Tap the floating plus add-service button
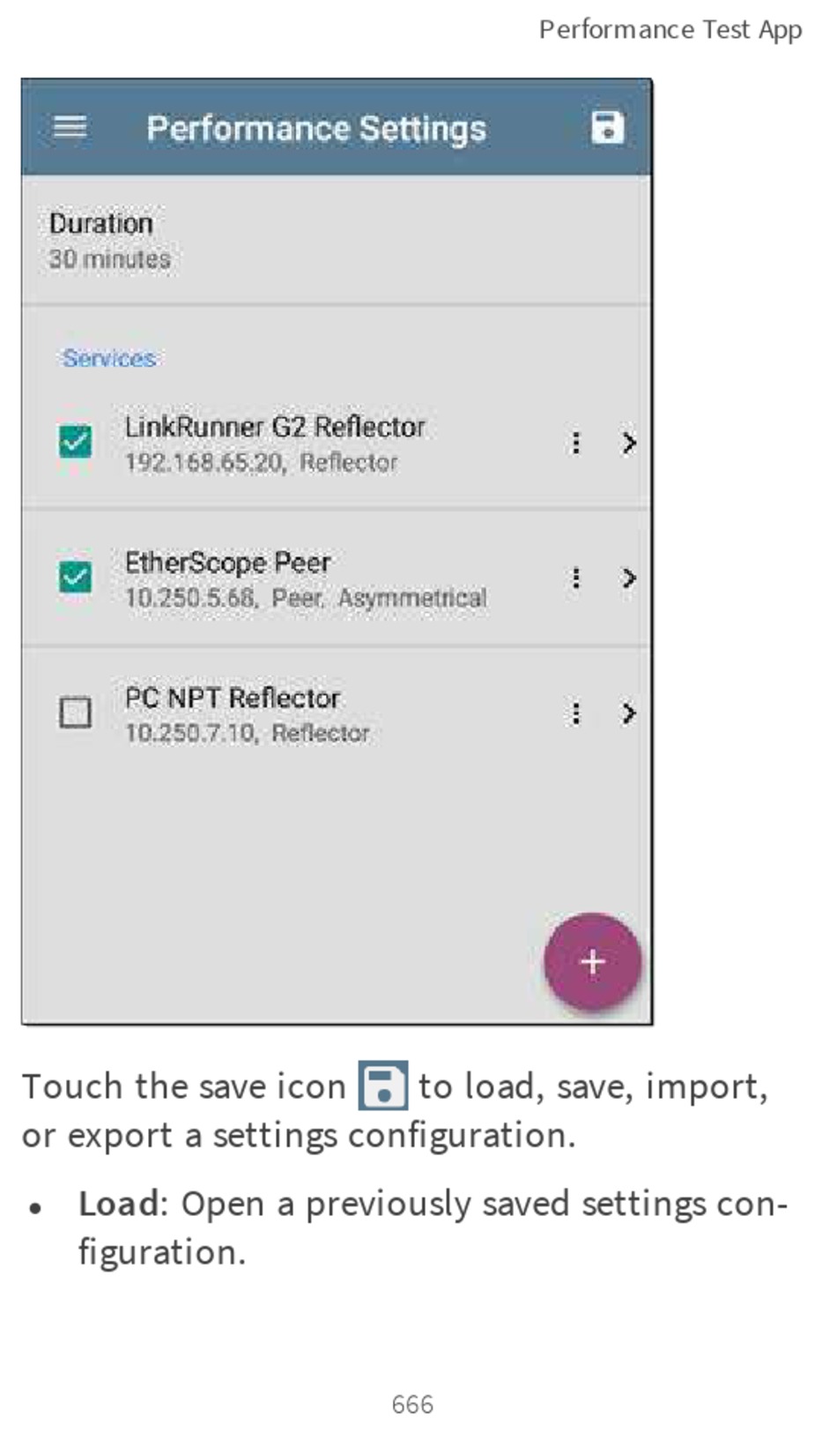The width and height of the screenshot is (837, 1433). [x=592, y=961]
